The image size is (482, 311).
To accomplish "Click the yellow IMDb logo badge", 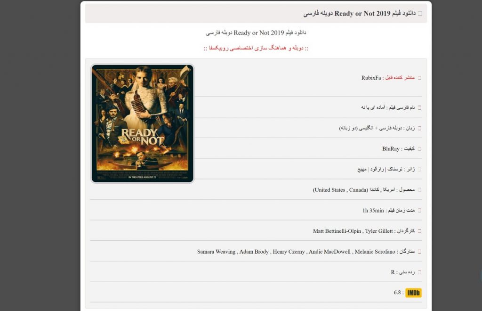I will point(413,293).
